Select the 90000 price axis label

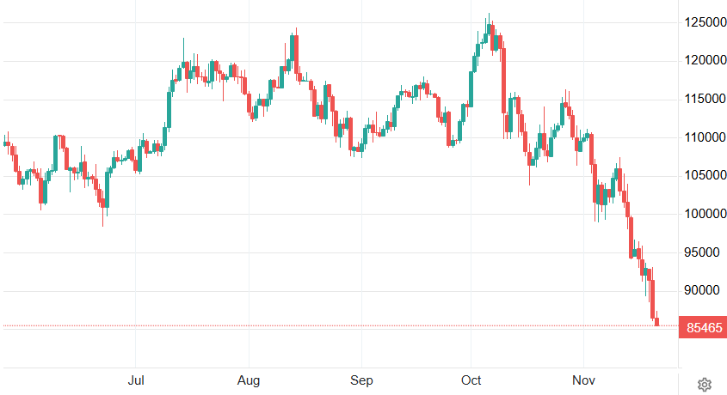(702, 290)
